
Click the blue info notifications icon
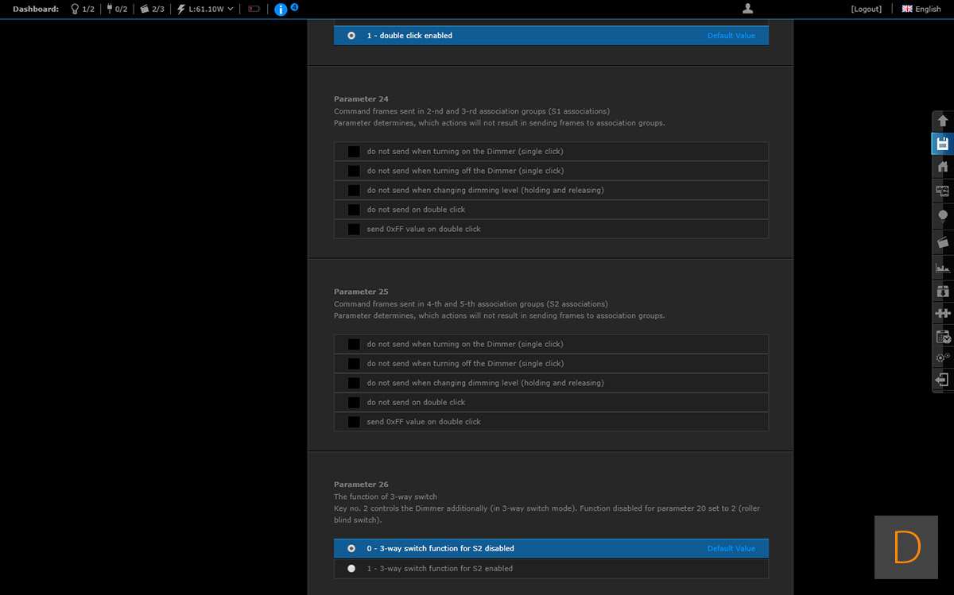click(281, 10)
